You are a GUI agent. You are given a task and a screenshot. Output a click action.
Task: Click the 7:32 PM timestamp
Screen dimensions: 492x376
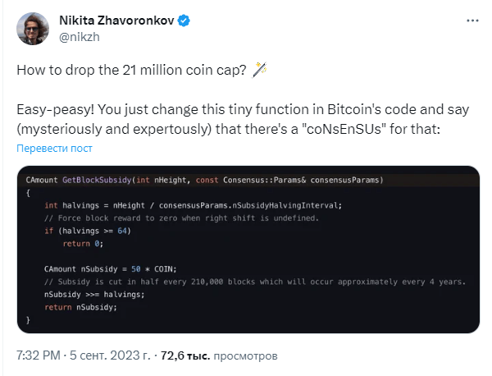point(38,356)
